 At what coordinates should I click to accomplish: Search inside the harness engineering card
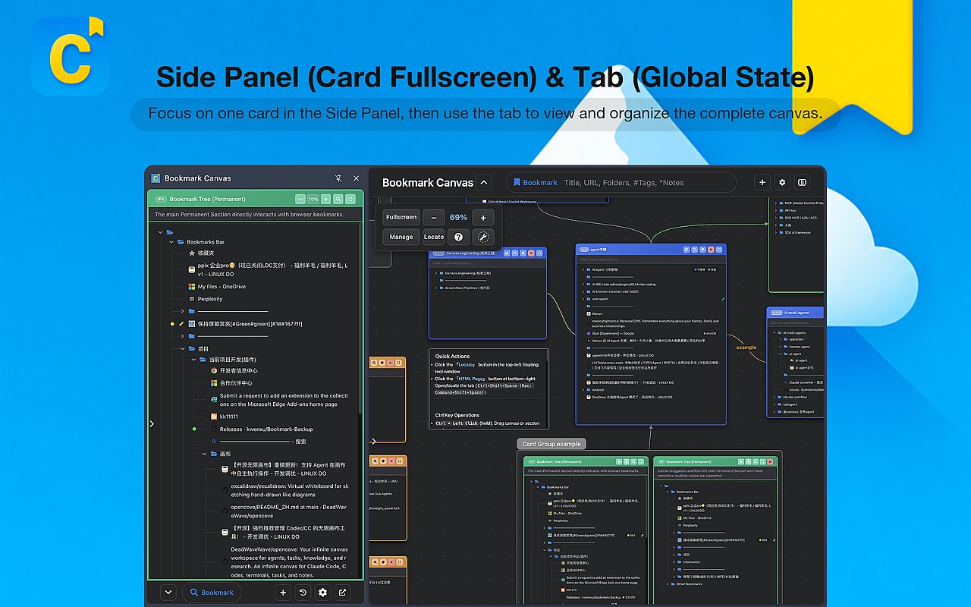tap(514, 253)
